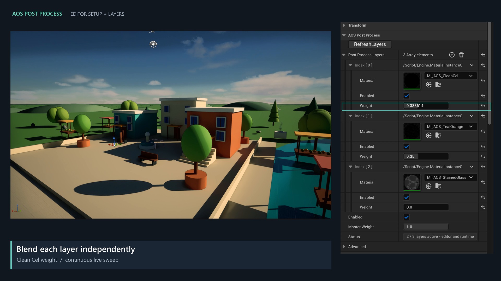Click the Index 1 Weight slider 0.35
The image size is (501, 281).
pos(426,156)
